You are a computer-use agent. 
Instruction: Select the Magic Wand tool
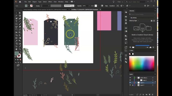click(x=16, y=16)
